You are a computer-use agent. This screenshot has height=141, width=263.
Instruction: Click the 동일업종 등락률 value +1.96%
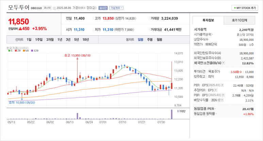248,114
